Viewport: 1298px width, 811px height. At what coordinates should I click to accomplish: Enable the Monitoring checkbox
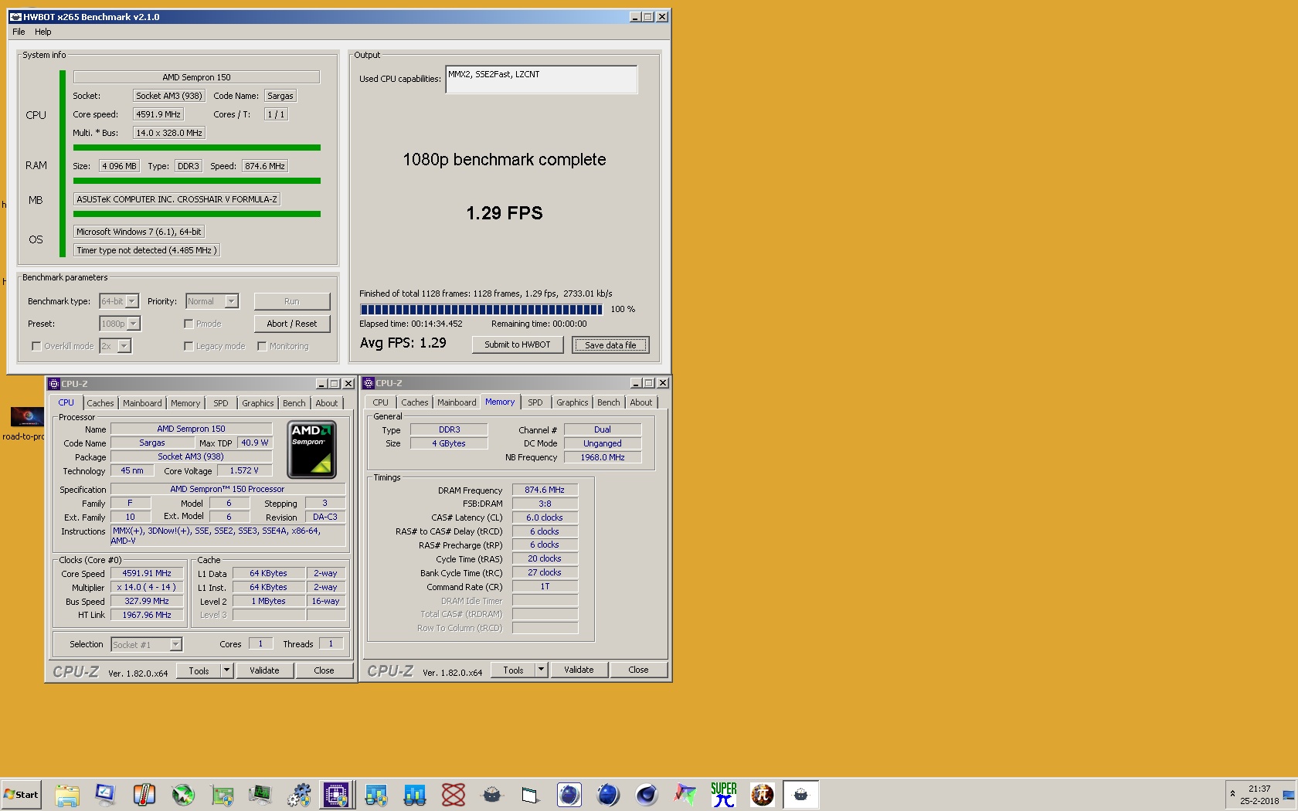pyautogui.click(x=262, y=346)
